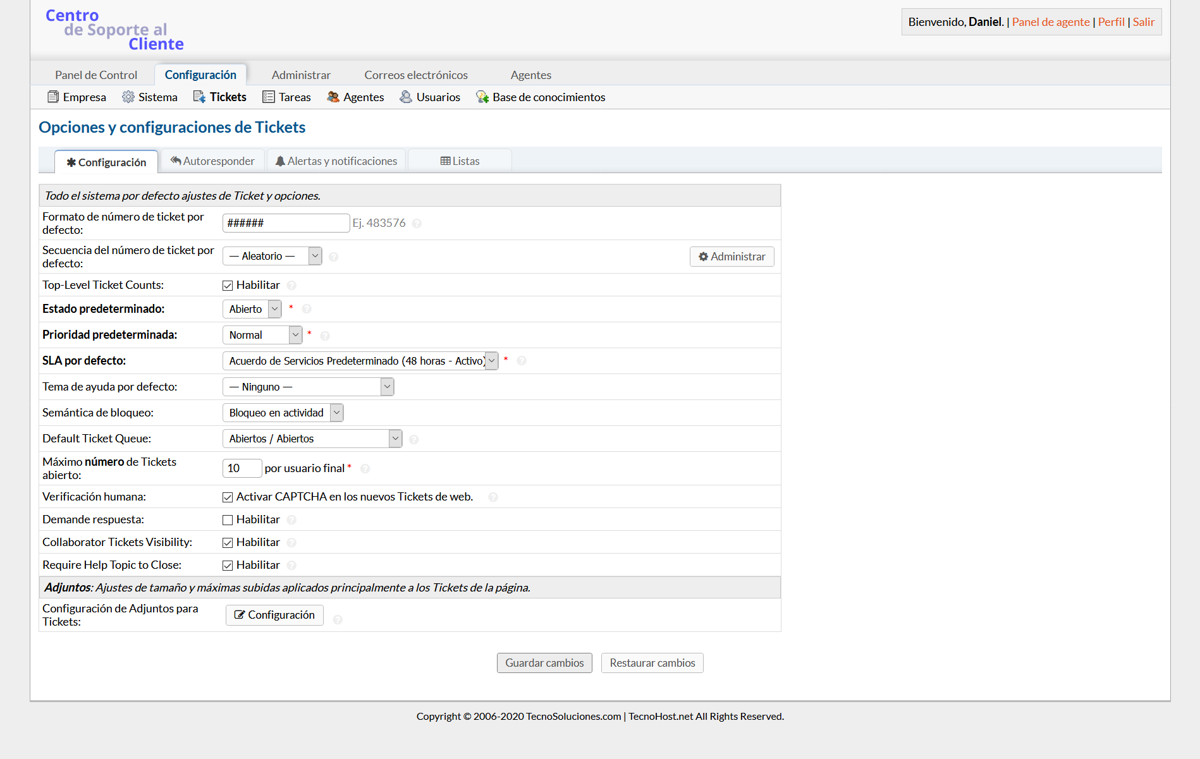Open the Default Ticket Queue dropdown
The width and height of the screenshot is (1200, 759).
(312, 439)
